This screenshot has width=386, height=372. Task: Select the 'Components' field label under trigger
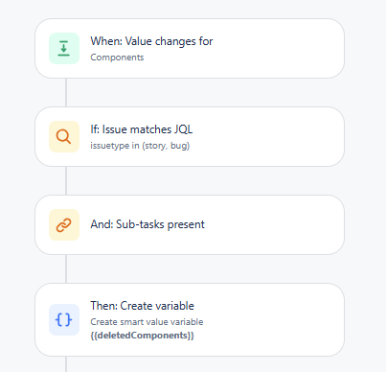(x=117, y=58)
